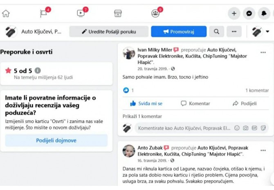Open options menu on Ivan's review
The width and height of the screenshot is (274, 190).
coord(263,52)
